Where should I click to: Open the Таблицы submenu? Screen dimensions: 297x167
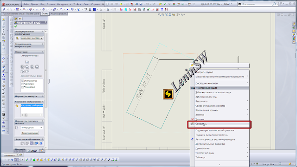[220, 157]
